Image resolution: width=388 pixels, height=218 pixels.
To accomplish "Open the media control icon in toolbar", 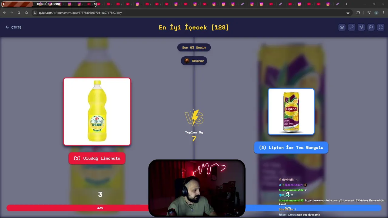I will pyautogui.click(x=369, y=13).
